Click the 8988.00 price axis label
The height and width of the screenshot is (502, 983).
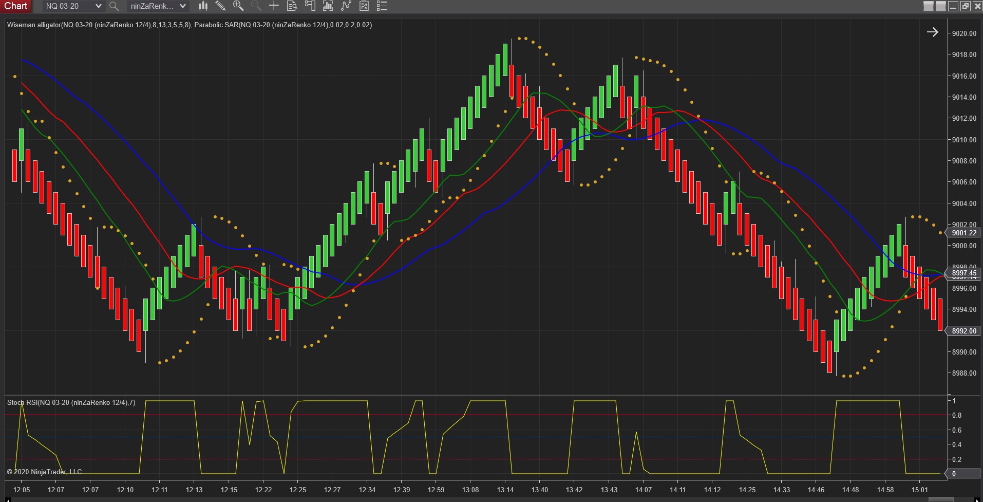(x=964, y=373)
